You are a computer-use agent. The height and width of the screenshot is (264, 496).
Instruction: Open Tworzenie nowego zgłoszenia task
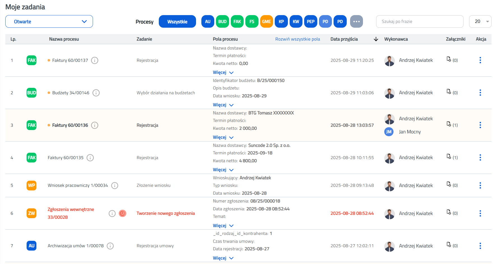coord(166,213)
